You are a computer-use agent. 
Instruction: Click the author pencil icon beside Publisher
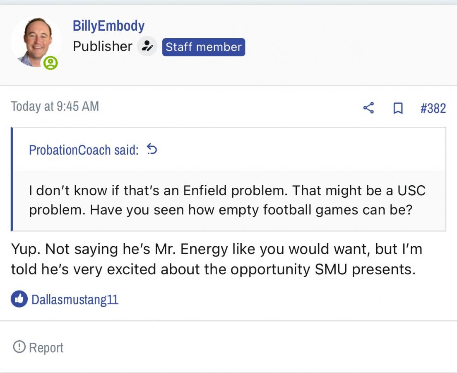(147, 46)
